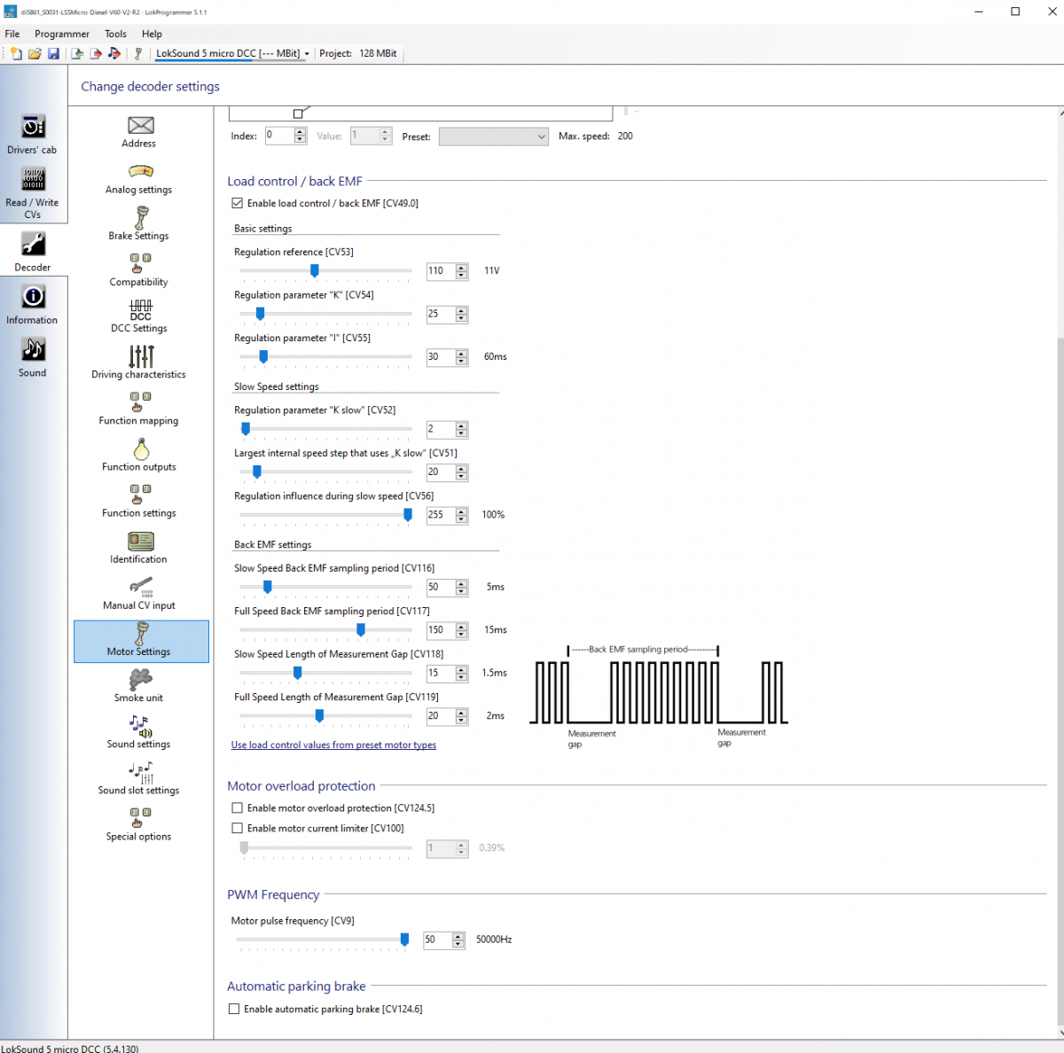Click the Regulation parameter K value field
Viewport: 1064px width, 1053px height.
[440, 314]
